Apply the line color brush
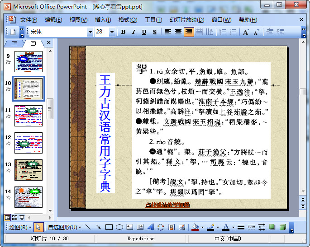This screenshot has width=310, height=247. click(210, 227)
